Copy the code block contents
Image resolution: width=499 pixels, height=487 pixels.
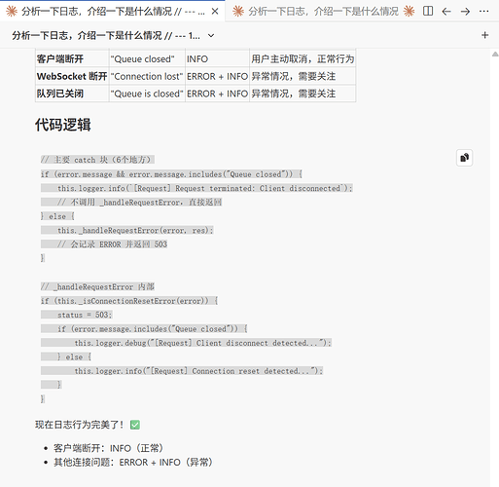coord(464,158)
